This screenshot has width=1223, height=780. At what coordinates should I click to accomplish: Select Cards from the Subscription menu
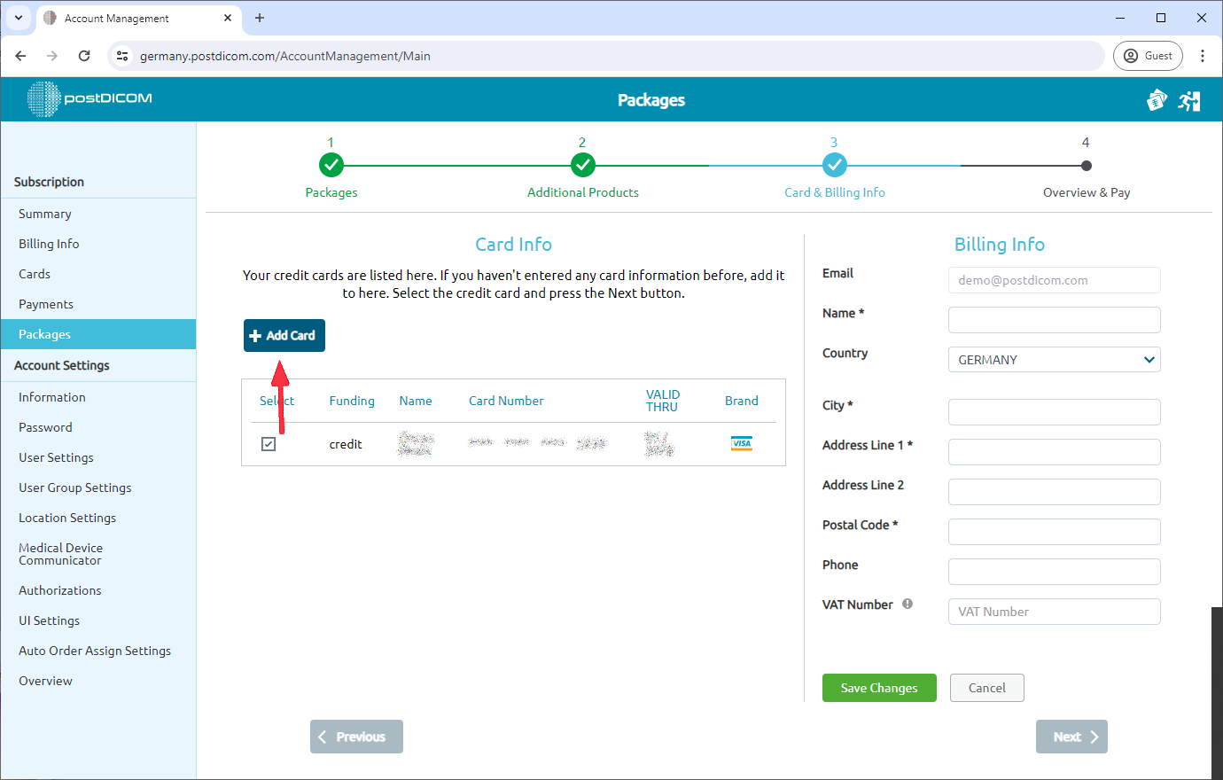34,273
